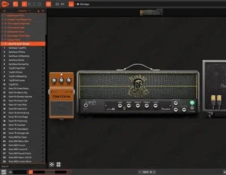
Task: Open the tuner icon in toolbar
Action: [48, 4]
